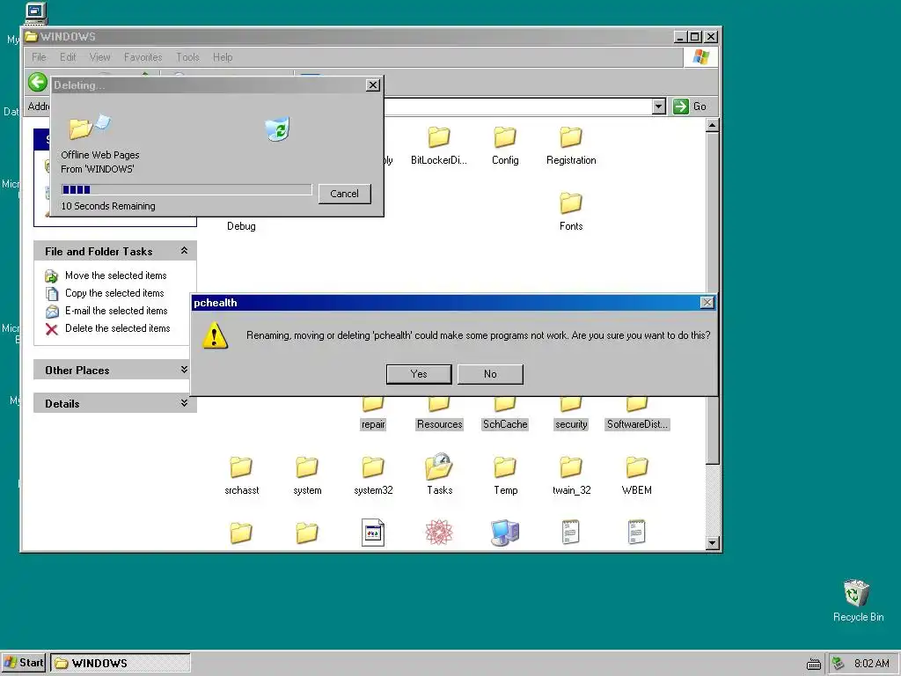Image resolution: width=901 pixels, height=676 pixels.
Task: Click the Debug folder label
Action: (x=241, y=226)
